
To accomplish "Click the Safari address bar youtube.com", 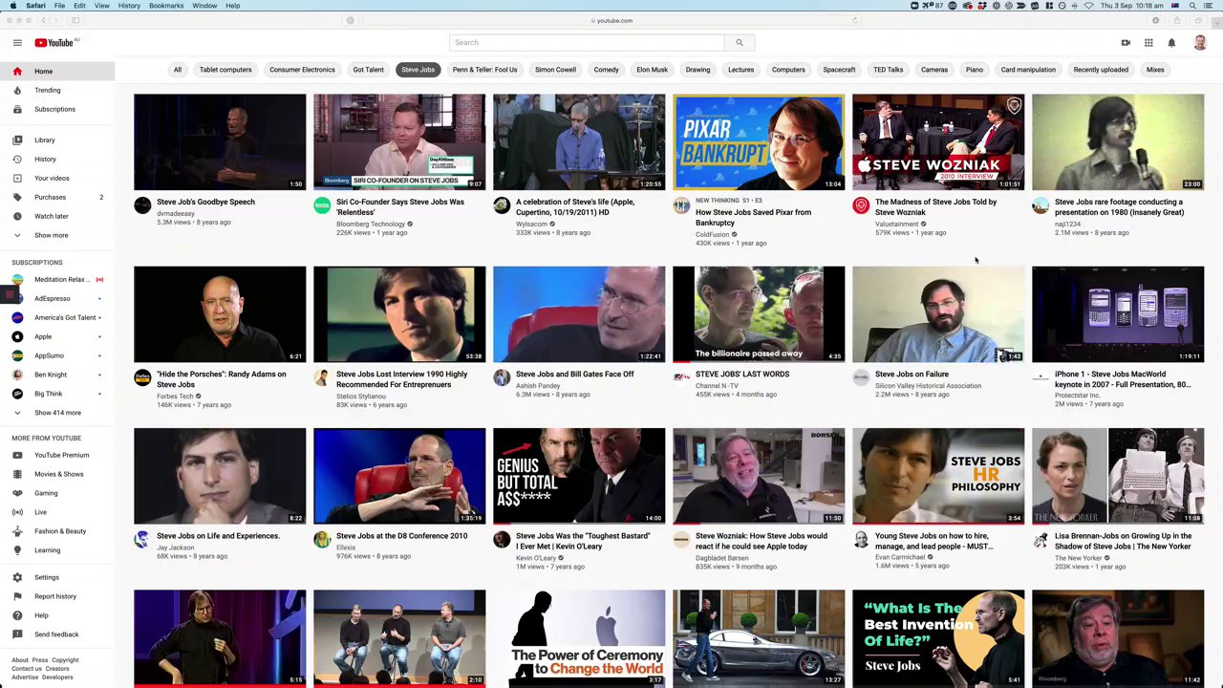I will (x=611, y=20).
